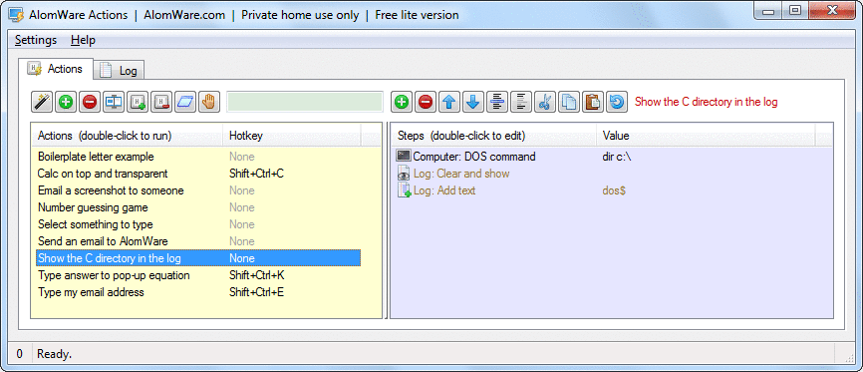
Task: Add a new step with green plus
Action: (x=402, y=102)
